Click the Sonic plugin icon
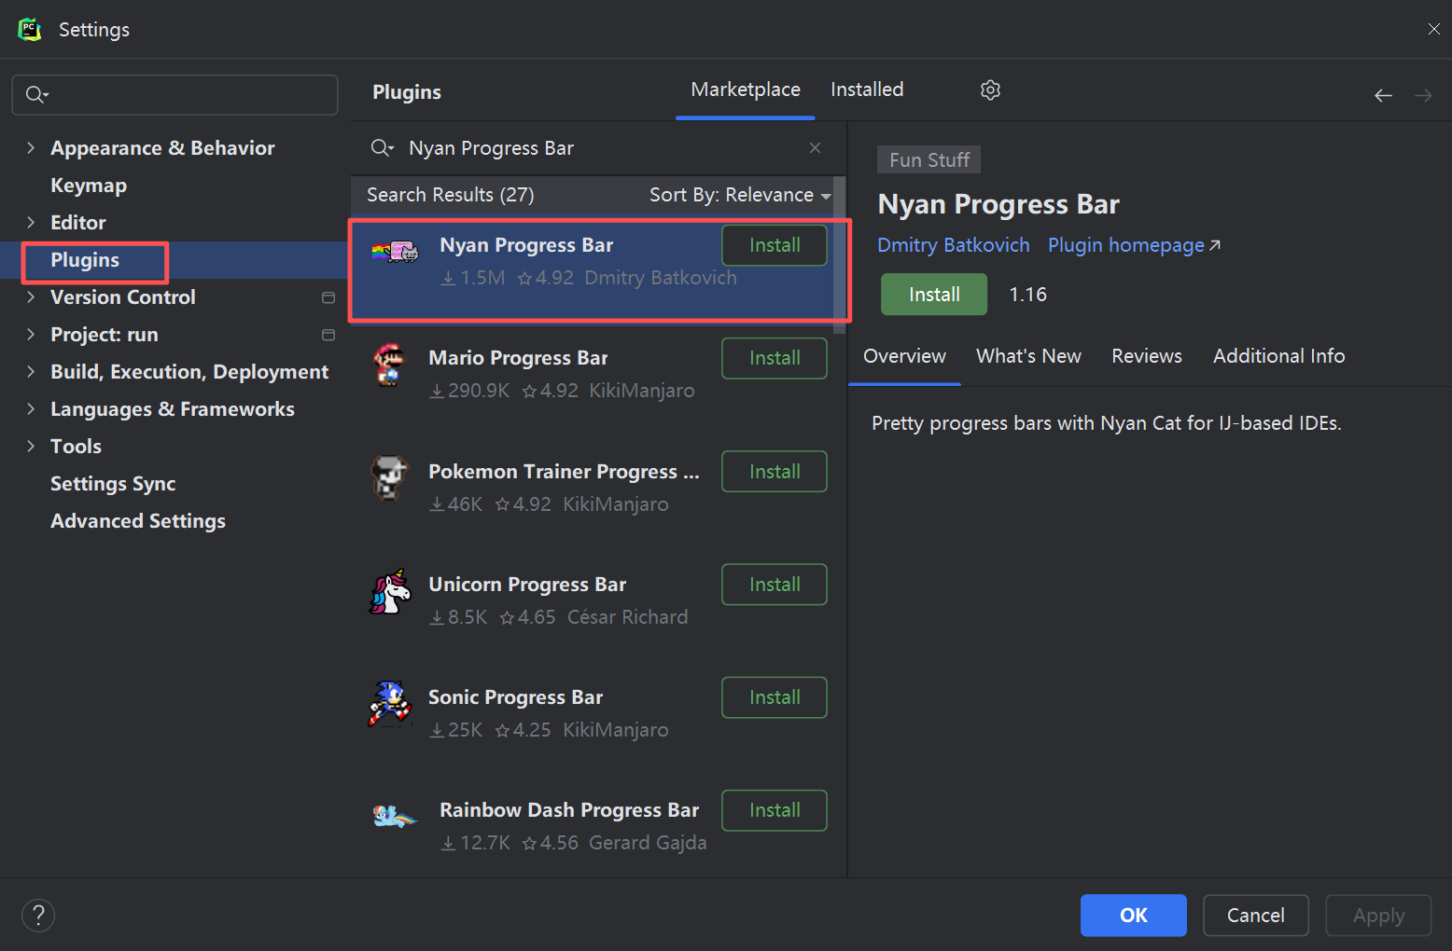Screen dimensions: 1452x951 pyautogui.click(x=389, y=704)
